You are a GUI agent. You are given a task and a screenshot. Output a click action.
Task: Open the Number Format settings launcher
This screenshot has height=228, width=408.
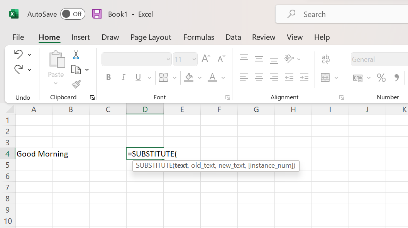click(405, 97)
